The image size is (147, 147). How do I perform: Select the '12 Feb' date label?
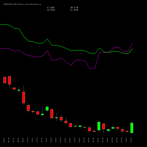click(x=131, y=140)
